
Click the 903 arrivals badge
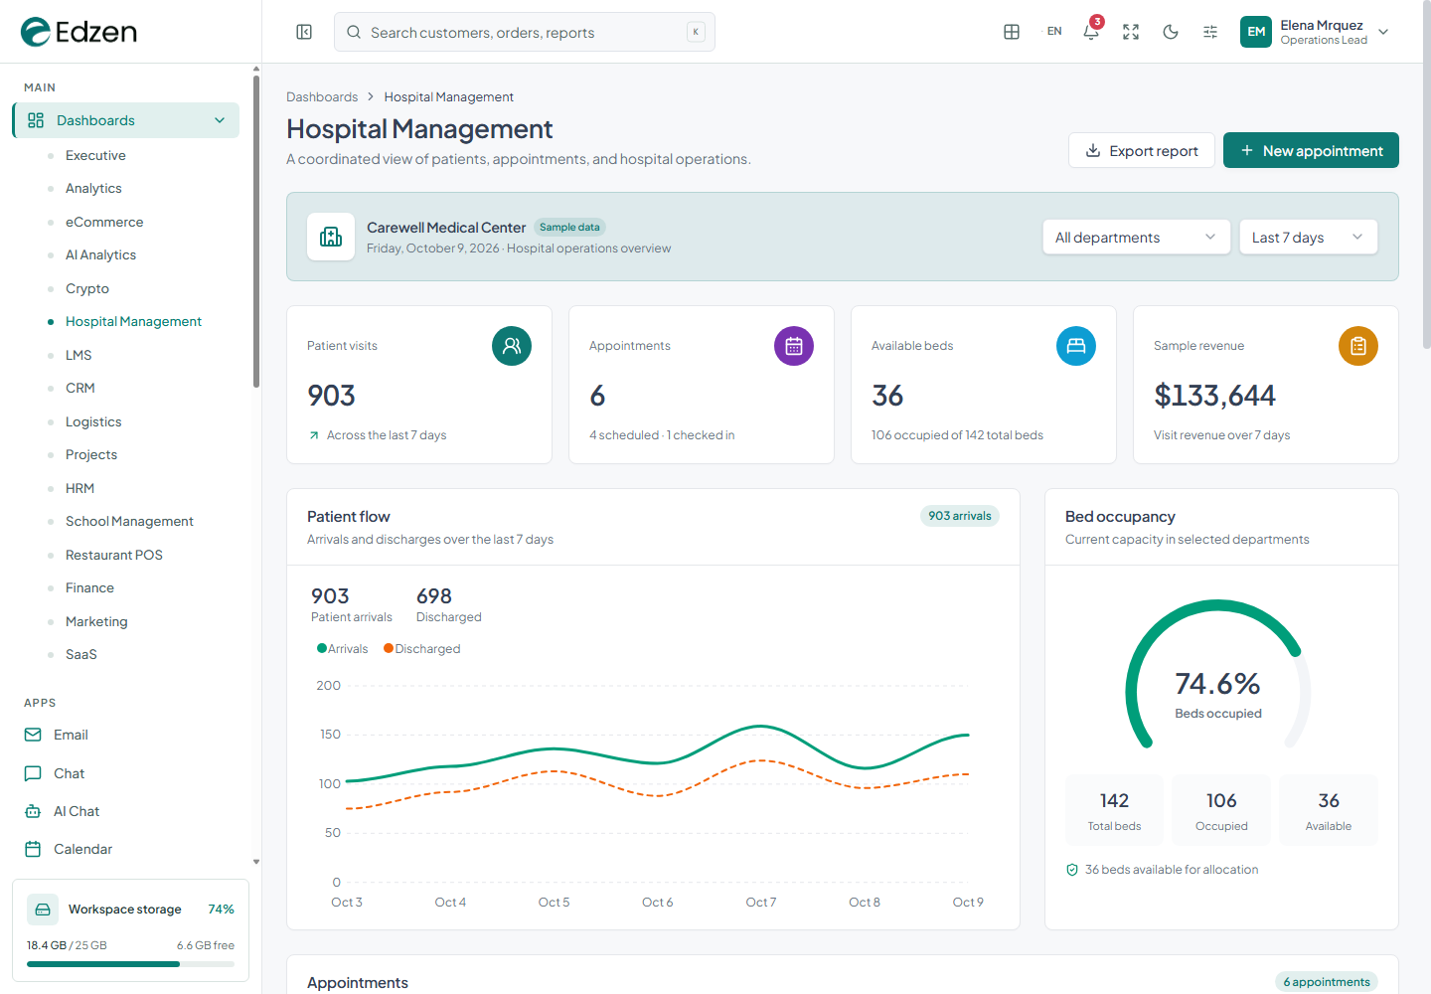[x=960, y=516]
